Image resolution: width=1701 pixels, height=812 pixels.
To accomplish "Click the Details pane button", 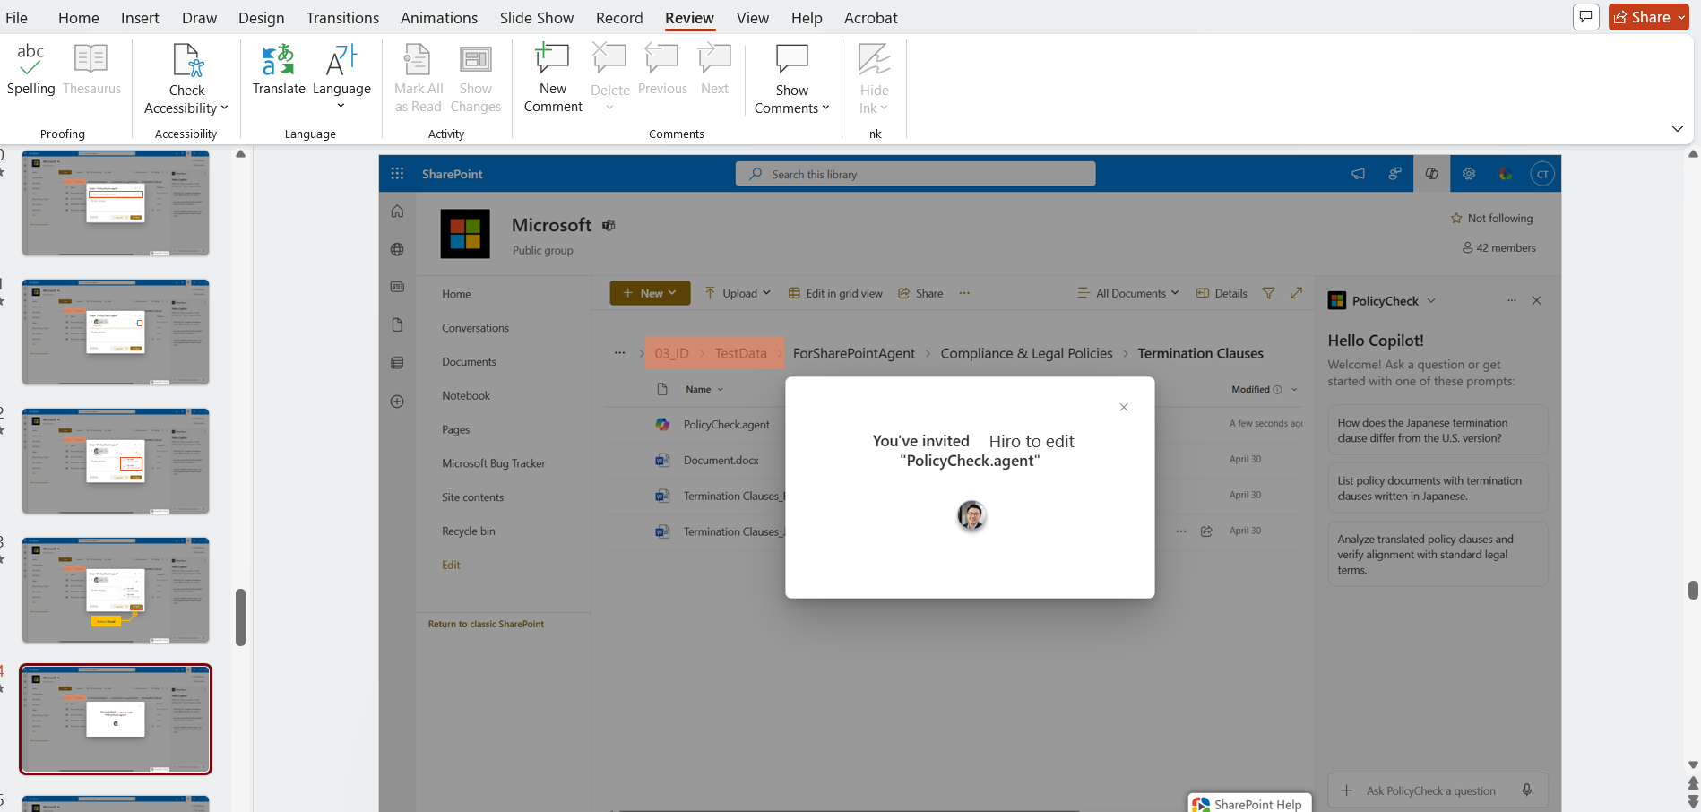I will 1222,293.
